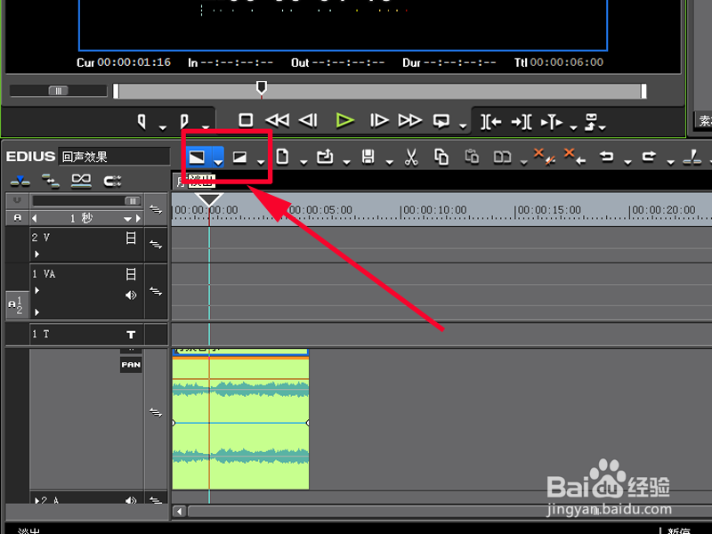
Task: Step to next frame
Action: (379, 120)
